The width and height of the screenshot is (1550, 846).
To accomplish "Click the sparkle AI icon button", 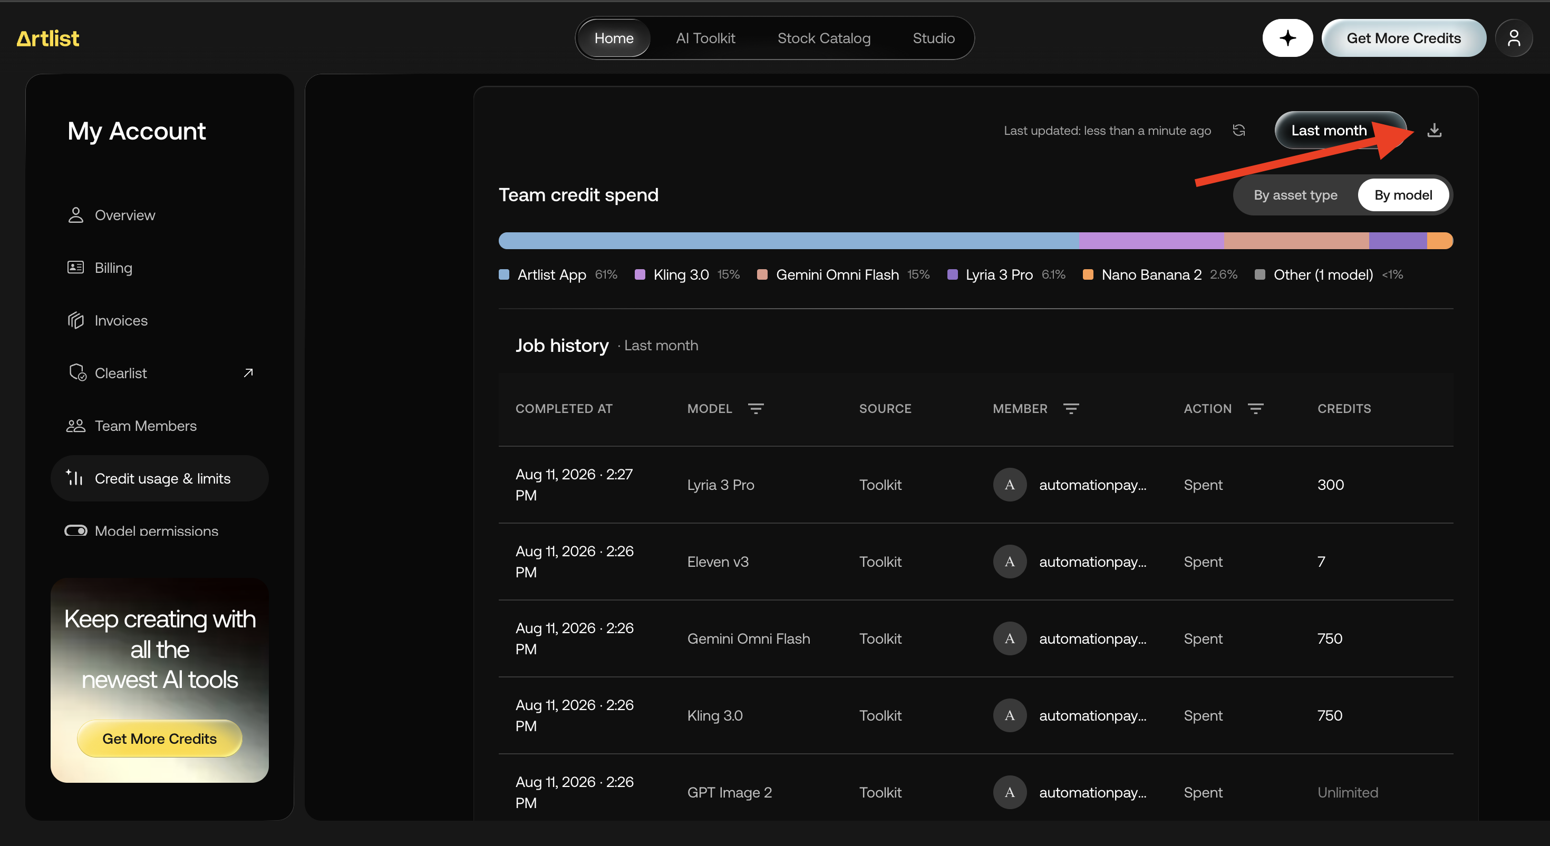I will [x=1287, y=38].
